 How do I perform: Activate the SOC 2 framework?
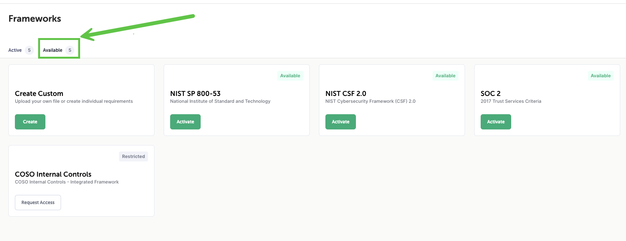pyautogui.click(x=496, y=122)
